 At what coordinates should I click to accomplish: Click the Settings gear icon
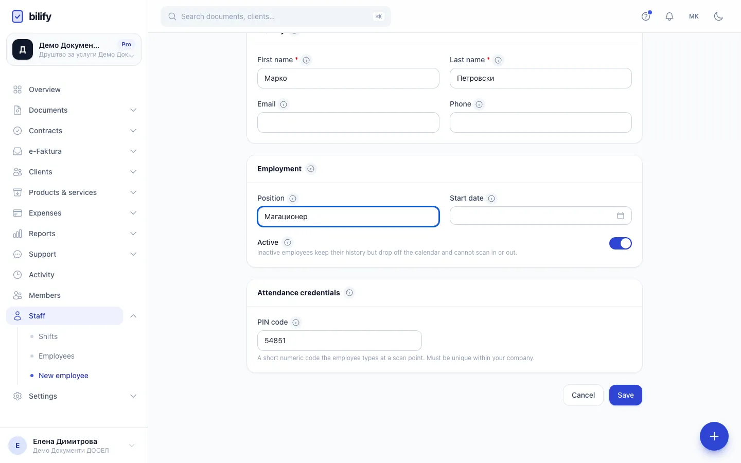[17, 396]
